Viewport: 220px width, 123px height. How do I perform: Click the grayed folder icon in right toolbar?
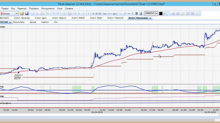tap(183, 14)
